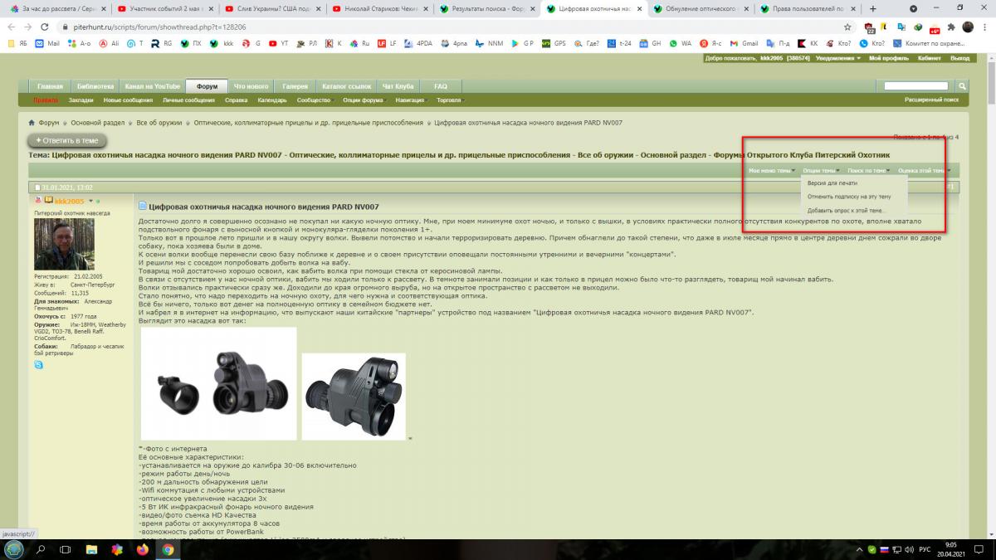Expand the 'Оценка этой темы' dropdown
This screenshot has width=996, height=560.
(x=924, y=171)
